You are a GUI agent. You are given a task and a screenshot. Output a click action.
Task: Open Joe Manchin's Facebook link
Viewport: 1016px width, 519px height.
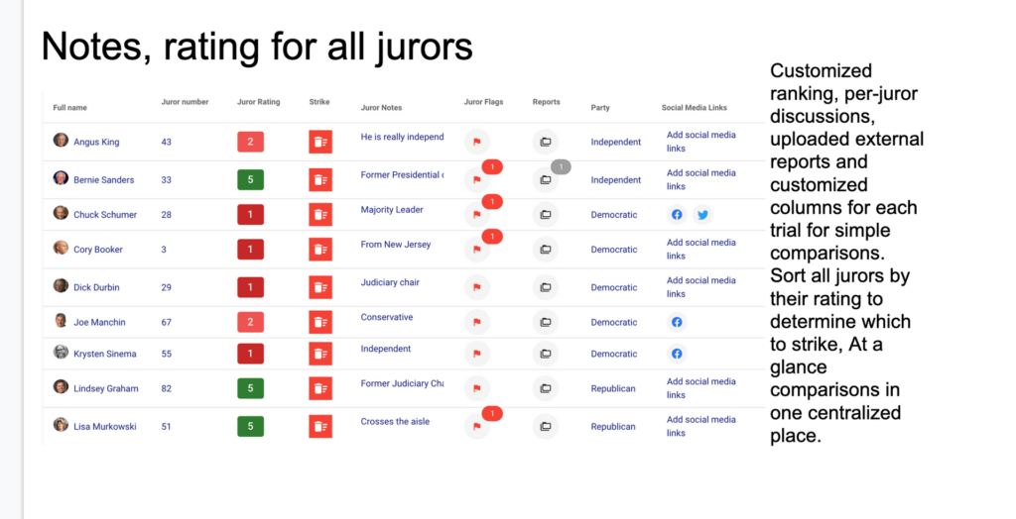pyautogui.click(x=677, y=322)
